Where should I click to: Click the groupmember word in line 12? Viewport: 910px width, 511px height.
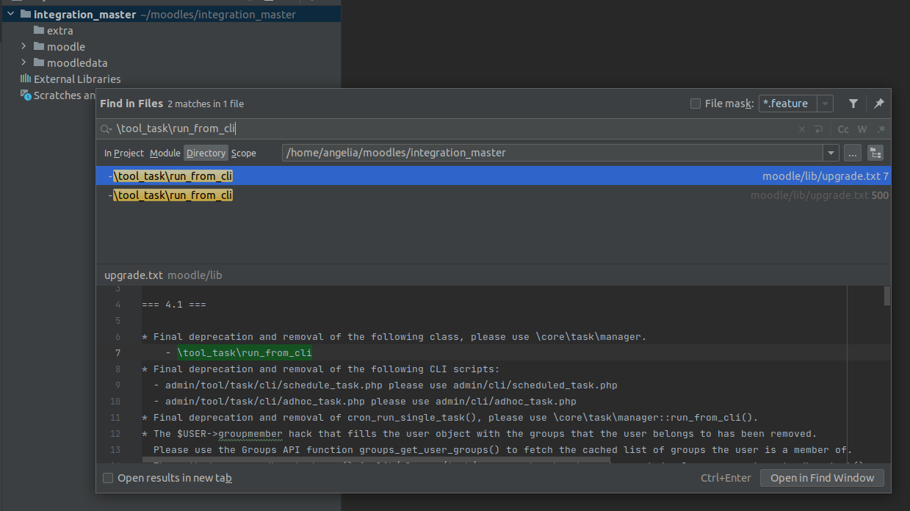(250, 434)
